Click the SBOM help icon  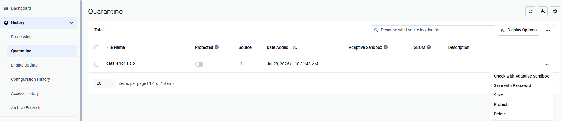(x=429, y=47)
